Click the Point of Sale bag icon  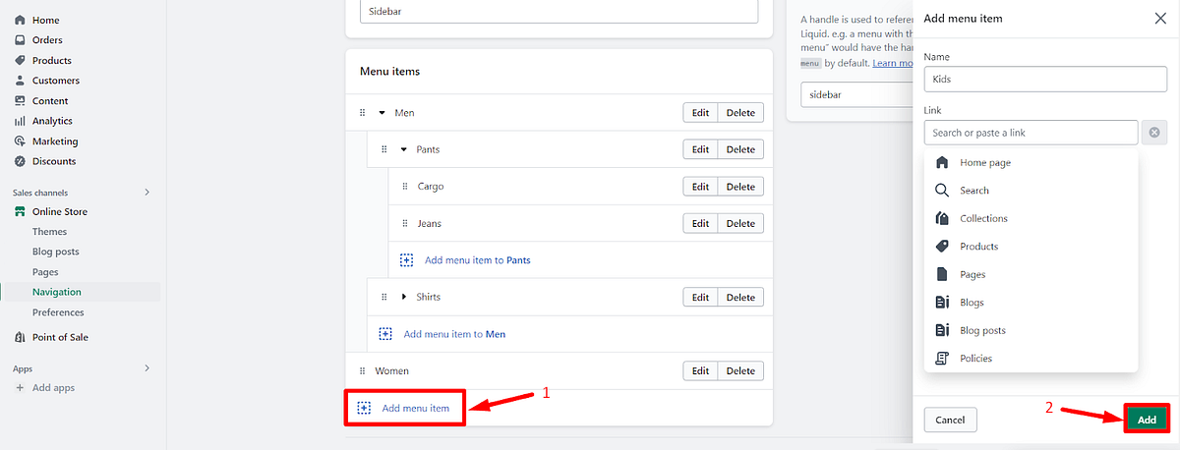pos(20,337)
